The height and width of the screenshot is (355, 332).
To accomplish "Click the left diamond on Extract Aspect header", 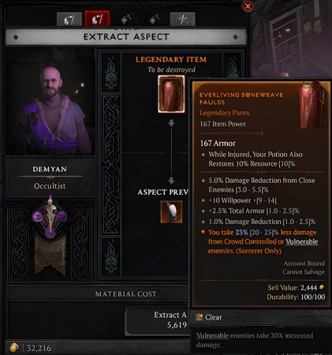I will pyautogui.click(x=16, y=37).
